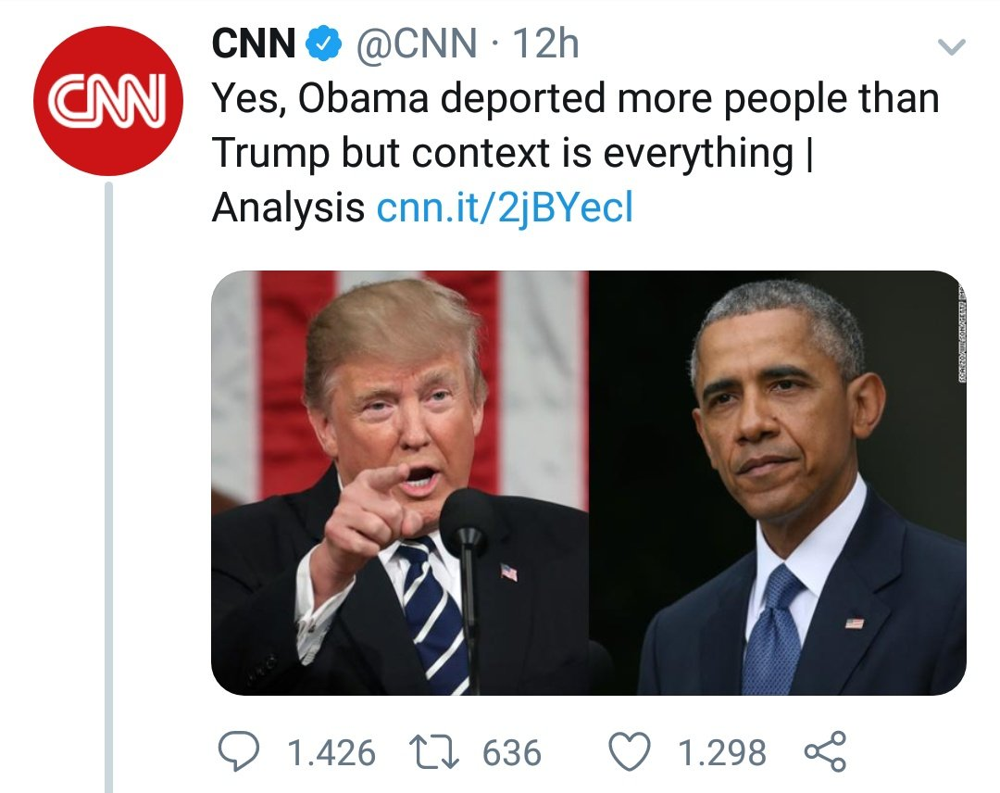Open the share icon
The width and height of the screenshot is (1000, 793).
tap(825, 751)
